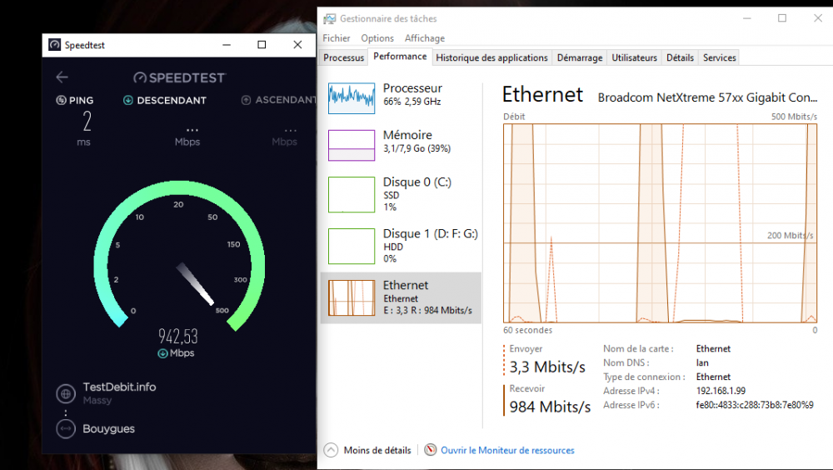This screenshot has width=833, height=470.
Task: Click the Bouygues provider connection icon
Action: [x=66, y=428]
